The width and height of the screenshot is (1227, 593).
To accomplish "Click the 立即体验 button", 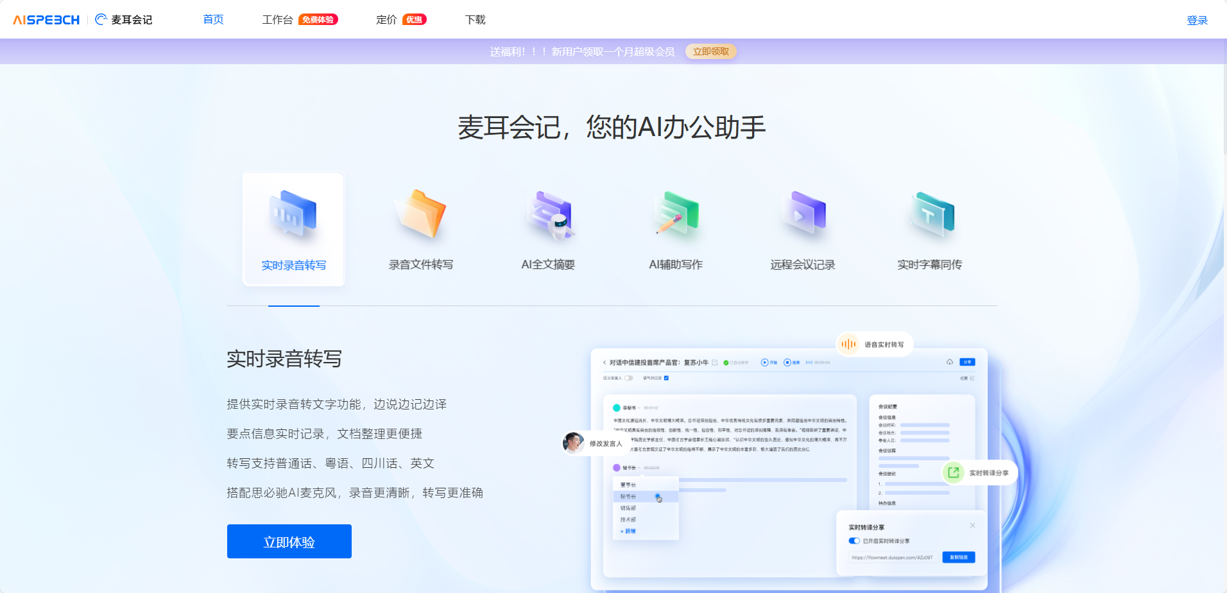I will point(289,542).
